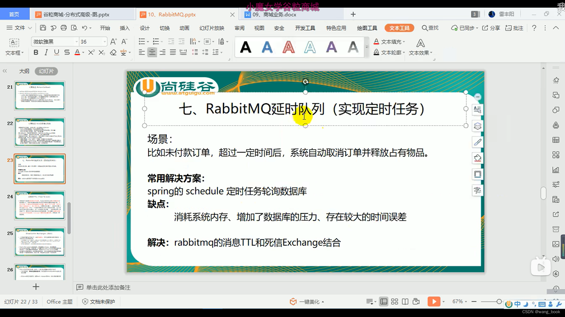565x317 pixels.
Task: Apply superscript formatting
Action: [x=91, y=53]
